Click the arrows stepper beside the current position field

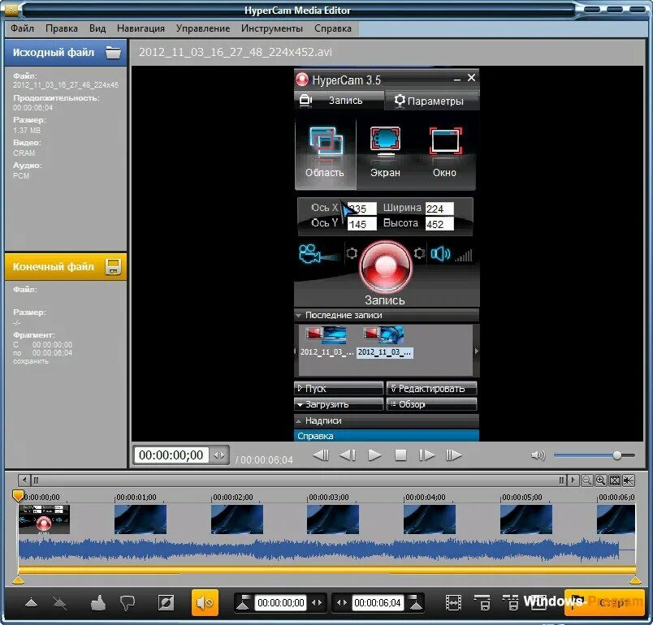click(219, 455)
